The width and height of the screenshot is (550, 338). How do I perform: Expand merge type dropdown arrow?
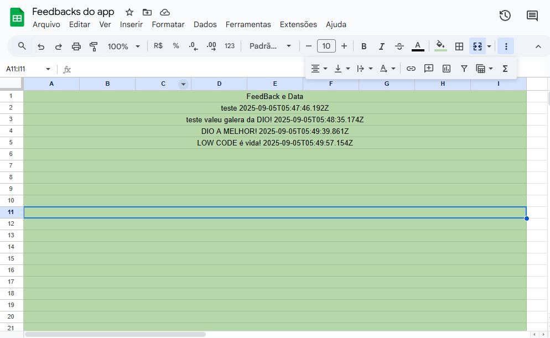click(489, 46)
